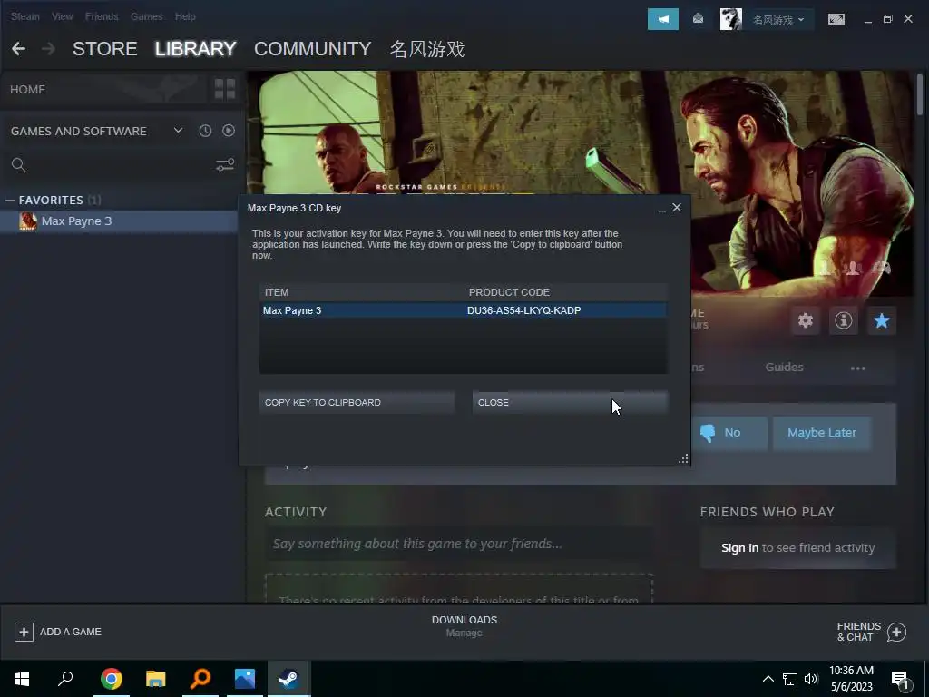Open the 名风游戏 profile tab
This screenshot has height=697, width=929.
(x=427, y=49)
